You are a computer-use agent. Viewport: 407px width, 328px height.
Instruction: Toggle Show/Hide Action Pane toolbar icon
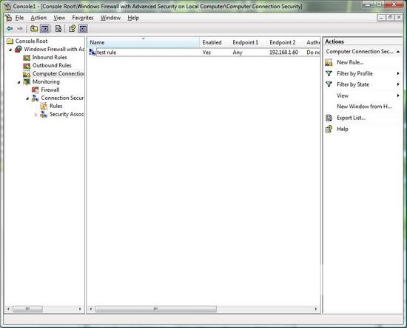[x=83, y=29]
